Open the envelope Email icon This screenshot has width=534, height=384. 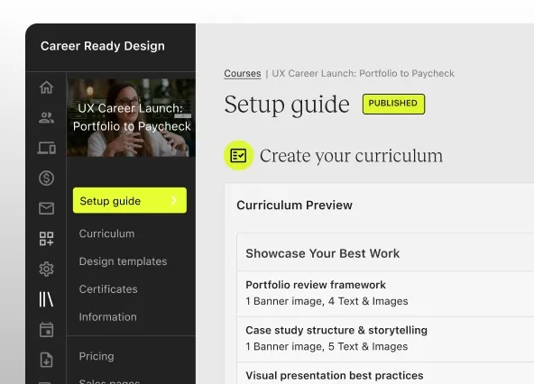46,208
